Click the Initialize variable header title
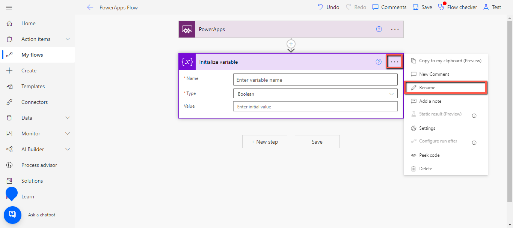This screenshot has width=513, height=228. pyautogui.click(x=219, y=62)
